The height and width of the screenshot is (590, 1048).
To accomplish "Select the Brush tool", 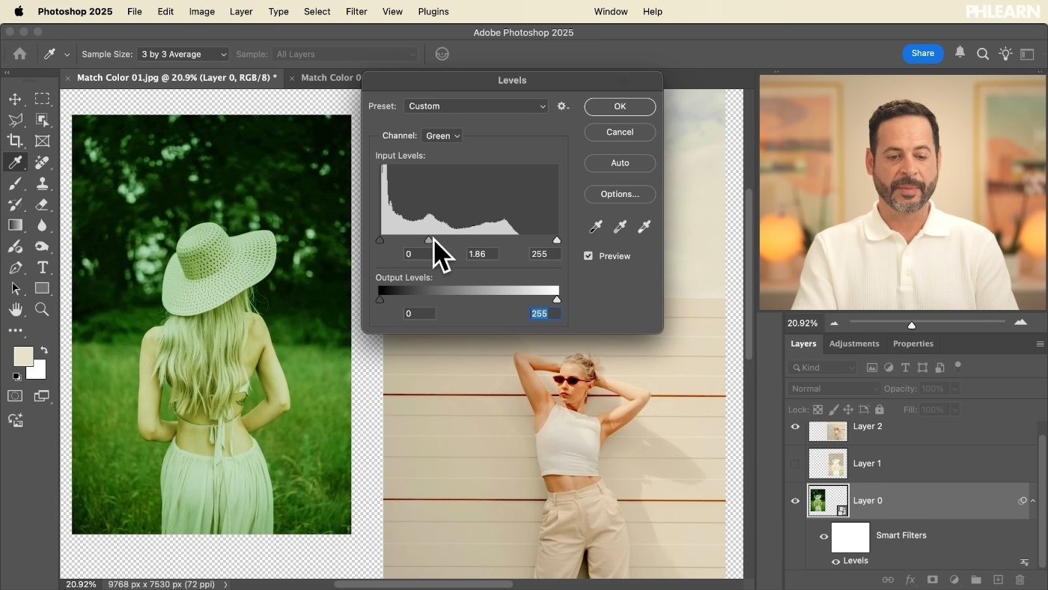I will click(x=15, y=183).
